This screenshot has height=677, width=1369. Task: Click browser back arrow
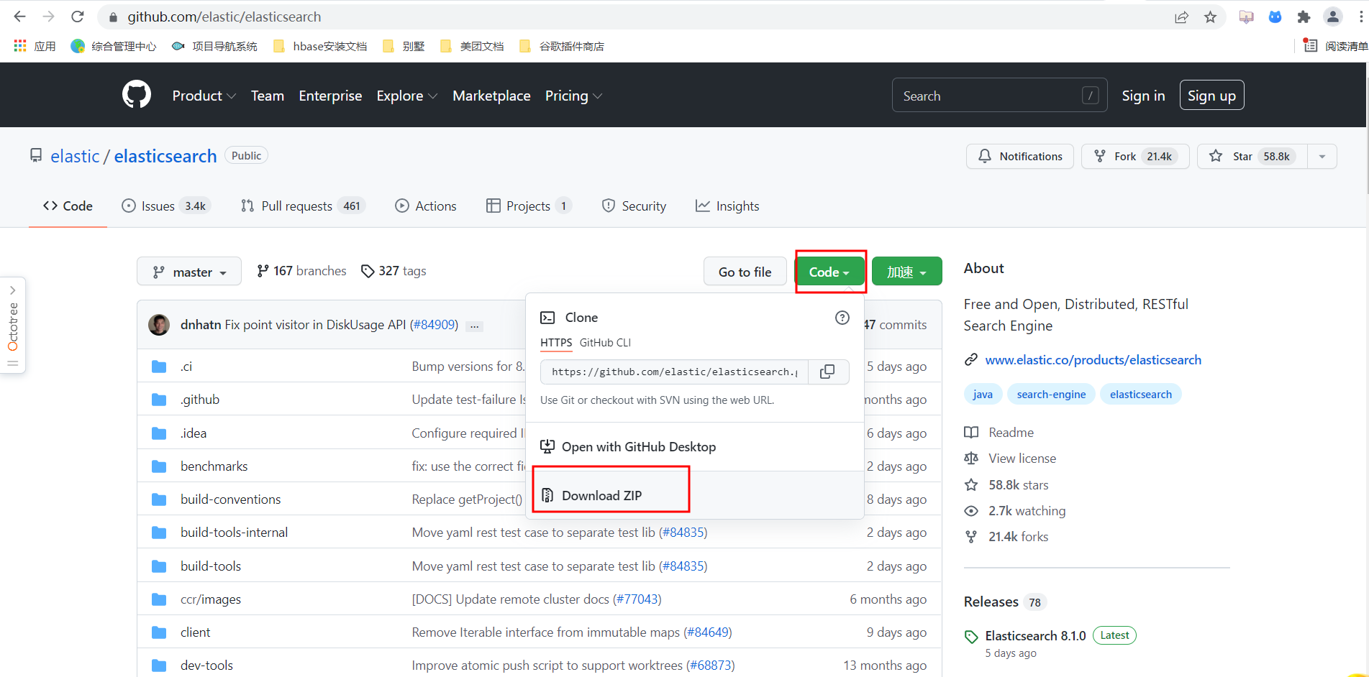(x=19, y=17)
